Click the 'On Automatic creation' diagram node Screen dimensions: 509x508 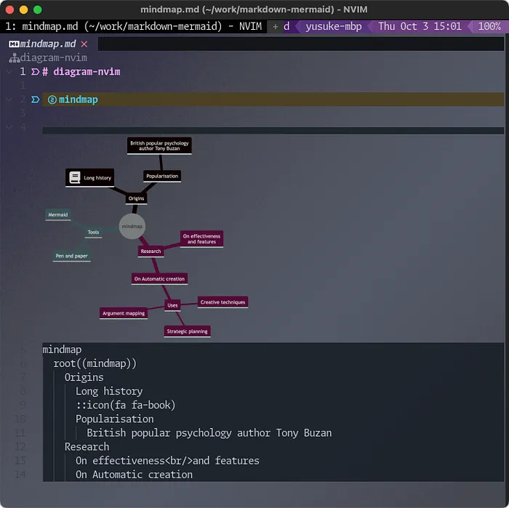click(159, 279)
